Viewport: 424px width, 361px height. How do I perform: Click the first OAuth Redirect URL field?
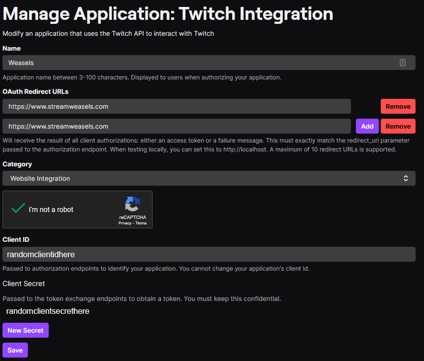176,106
